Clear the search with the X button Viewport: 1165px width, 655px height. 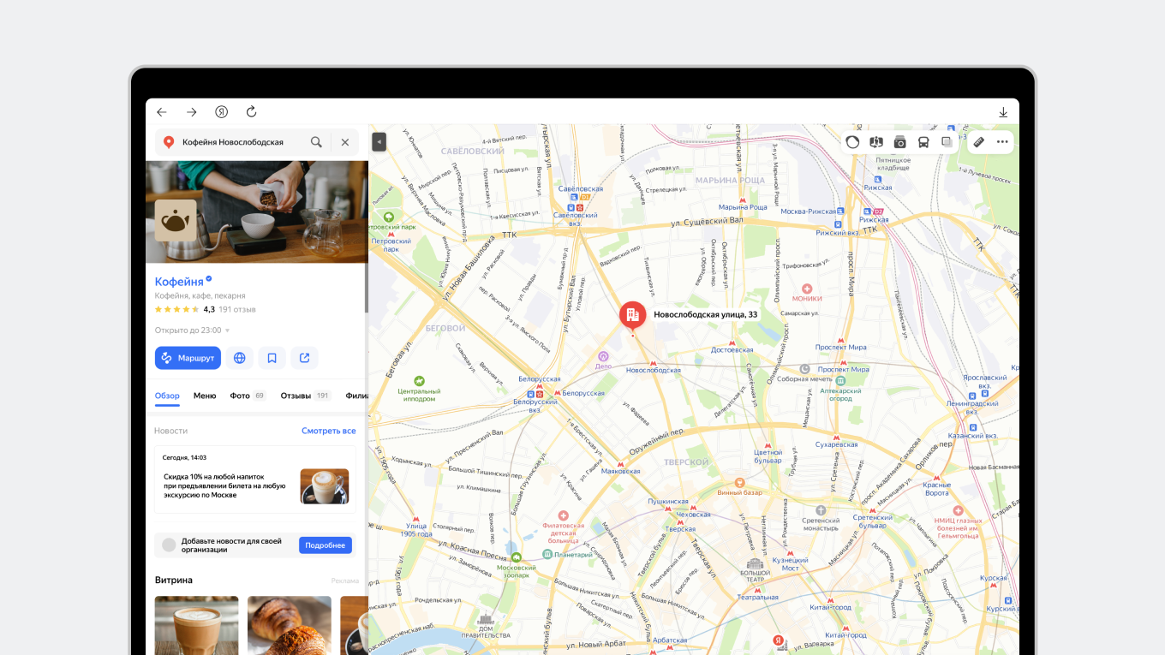tap(345, 142)
